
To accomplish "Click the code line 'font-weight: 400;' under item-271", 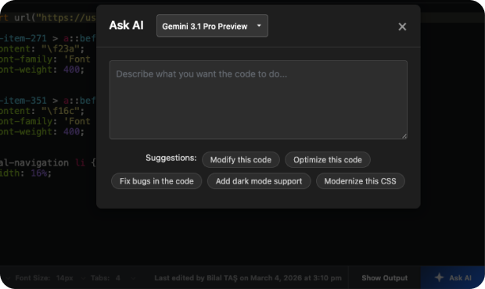I will pyautogui.click(x=42, y=70).
